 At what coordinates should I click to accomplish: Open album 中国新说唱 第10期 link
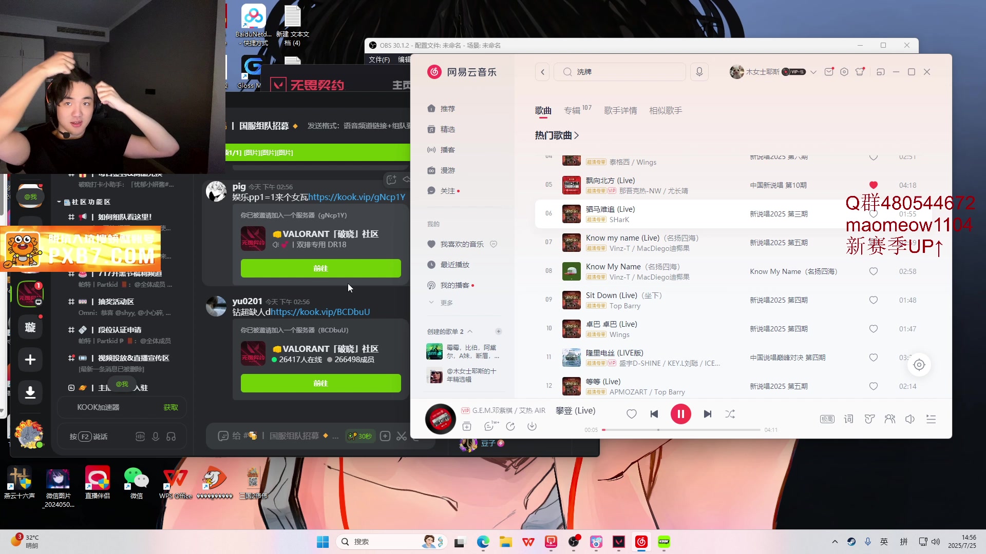(x=778, y=185)
